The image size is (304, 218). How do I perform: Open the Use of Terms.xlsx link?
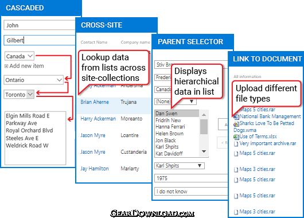coord(258,137)
